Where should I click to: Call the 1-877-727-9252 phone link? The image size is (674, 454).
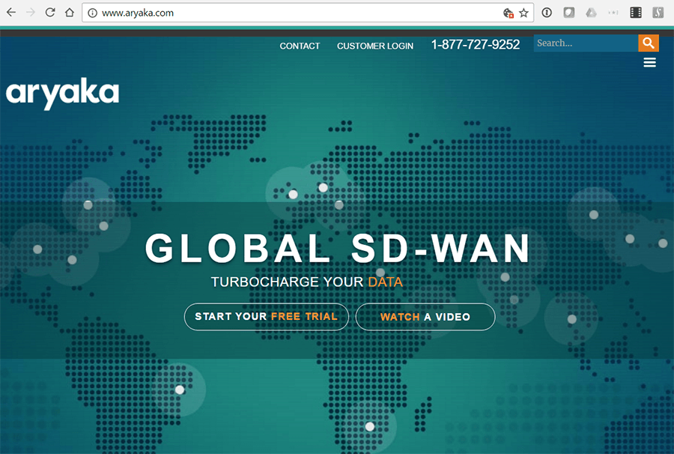click(476, 44)
